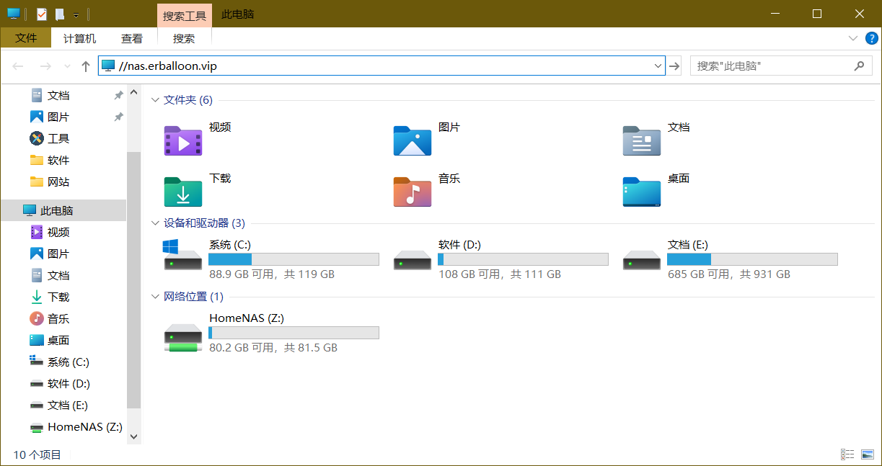Click the 搜索"此电脑" search box
The height and width of the screenshot is (466, 882).
coord(772,66)
